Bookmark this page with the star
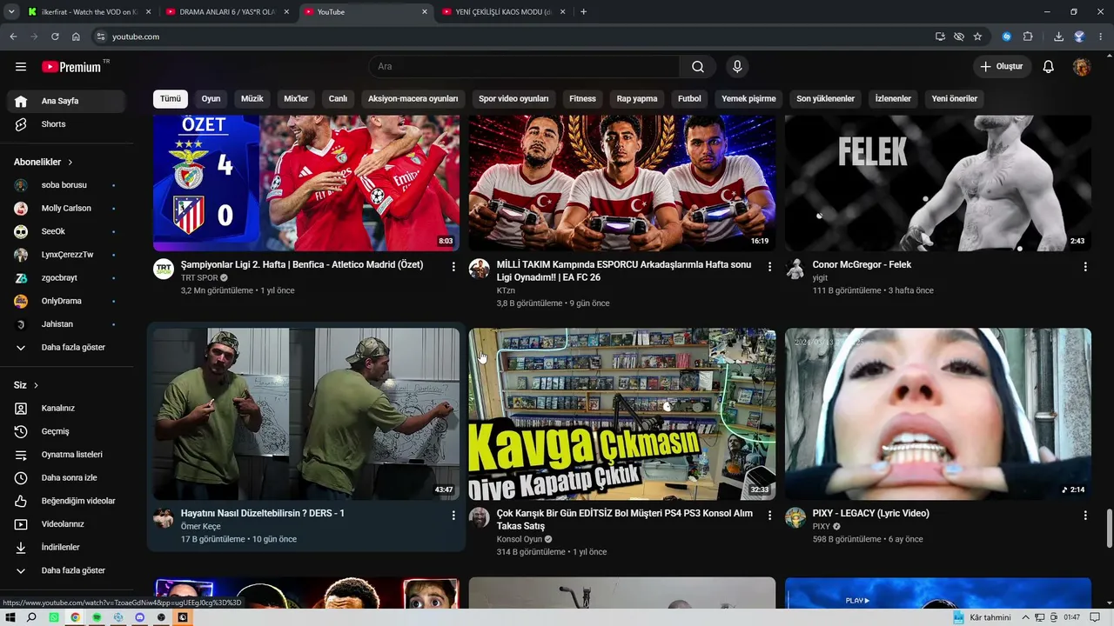 click(977, 37)
